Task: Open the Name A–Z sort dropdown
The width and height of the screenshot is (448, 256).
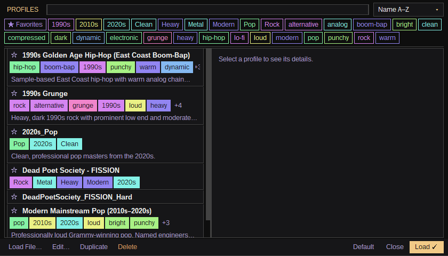Action: coord(409,10)
